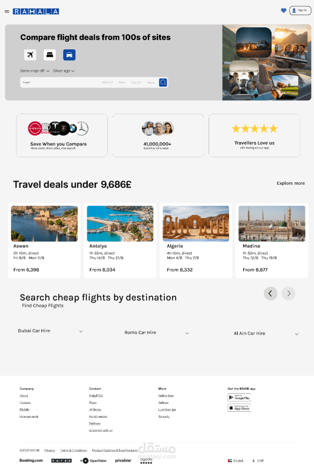
Task: Expand Roma Car Hire section
Action: [x=157, y=332]
